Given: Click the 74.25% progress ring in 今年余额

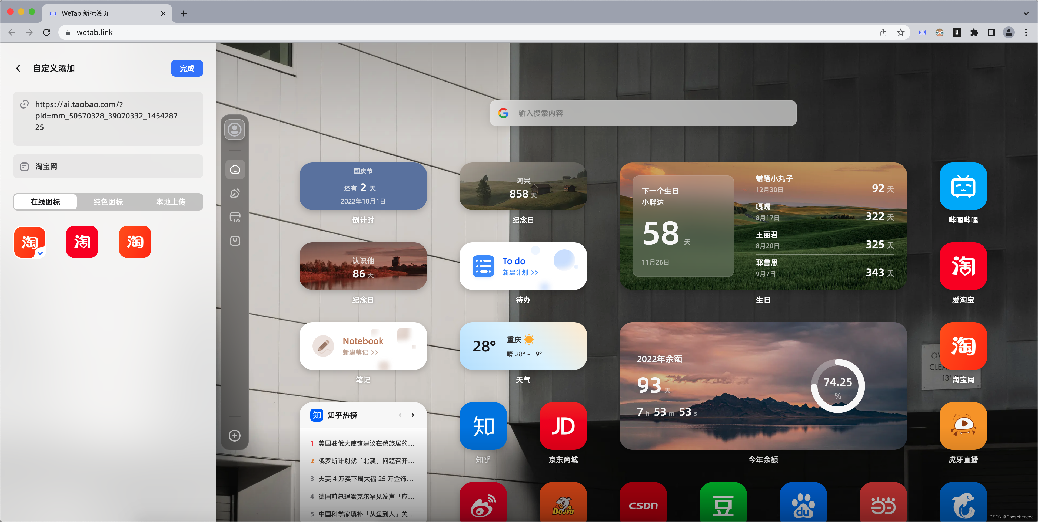Looking at the screenshot, I should (x=838, y=386).
